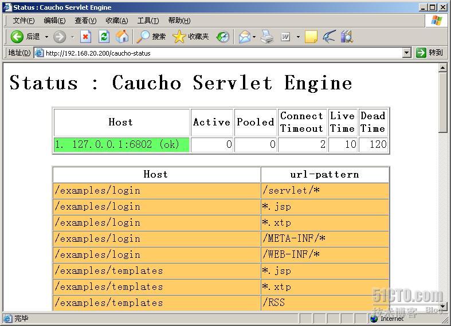The width and height of the screenshot is (451, 326).
Task: Open the History clock icon
Action: pos(223,37)
